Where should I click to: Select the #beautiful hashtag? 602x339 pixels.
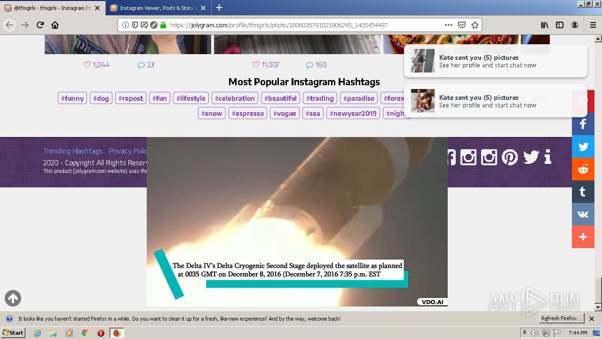tap(280, 98)
